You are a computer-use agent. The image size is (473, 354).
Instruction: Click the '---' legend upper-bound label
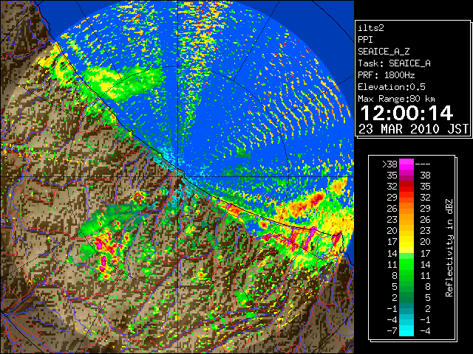coord(423,164)
